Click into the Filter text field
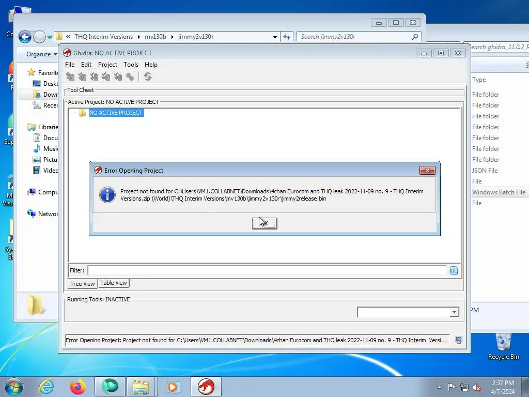Image resolution: width=529 pixels, height=397 pixels. pyautogui.click(x=267, y=270)
